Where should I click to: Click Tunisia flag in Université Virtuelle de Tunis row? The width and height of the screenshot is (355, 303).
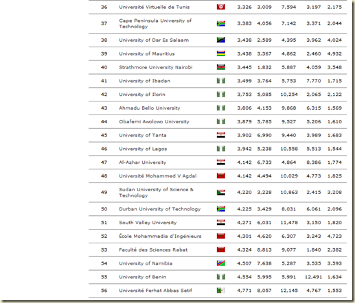pyautogui.click(x=221, y=7)
